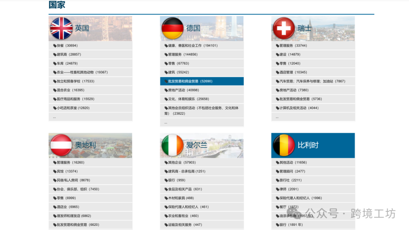Image resolution: width=409 pixels, height=230 pixels.
Task: Expand the ellipsis under 英国 list
Action: click(55, 117)
